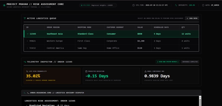Screen dimensions: 222x106
Task: Click the green dot in SYS-FEED pill
Action: 82,5
